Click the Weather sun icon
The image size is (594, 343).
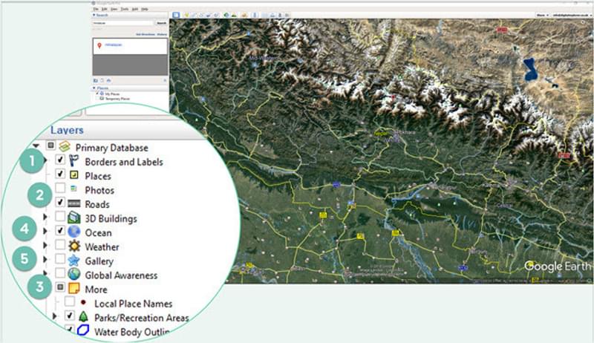pos(74,246)
